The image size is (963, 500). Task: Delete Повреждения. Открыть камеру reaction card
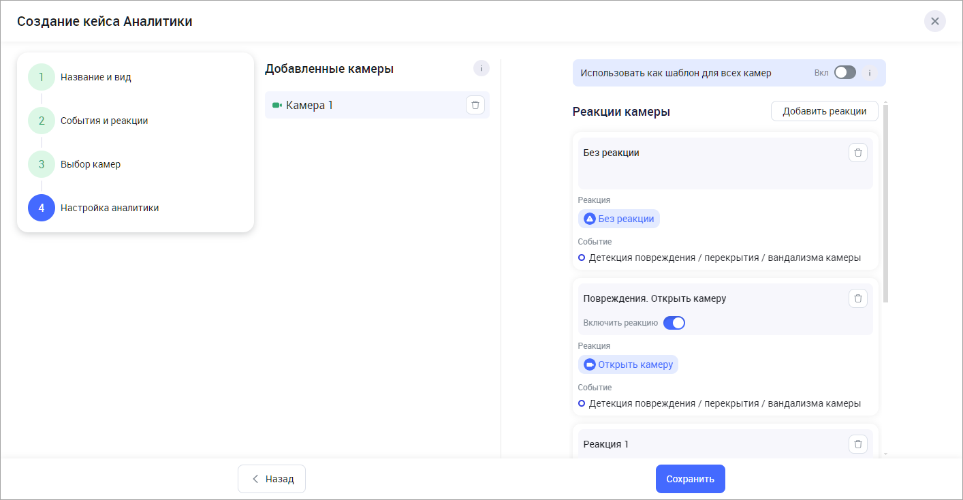point(857,298)
